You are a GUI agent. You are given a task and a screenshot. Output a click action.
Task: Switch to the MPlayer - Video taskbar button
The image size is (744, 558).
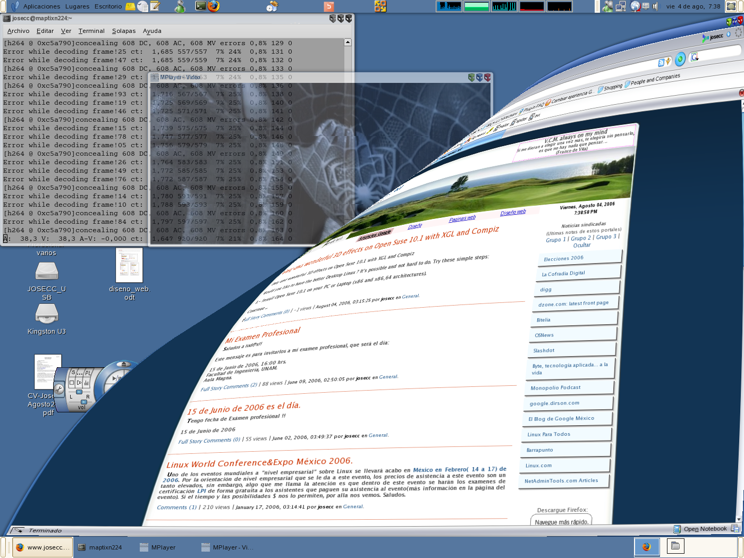[227, 547]
